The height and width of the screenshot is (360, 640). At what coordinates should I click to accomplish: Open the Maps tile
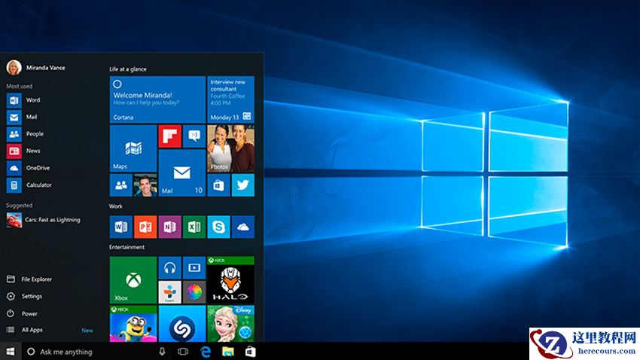[x=133, y=148]
